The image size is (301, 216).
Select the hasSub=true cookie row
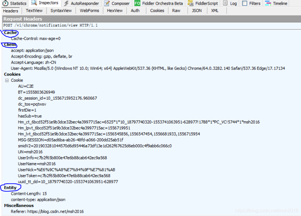click(x=30, y=116)
